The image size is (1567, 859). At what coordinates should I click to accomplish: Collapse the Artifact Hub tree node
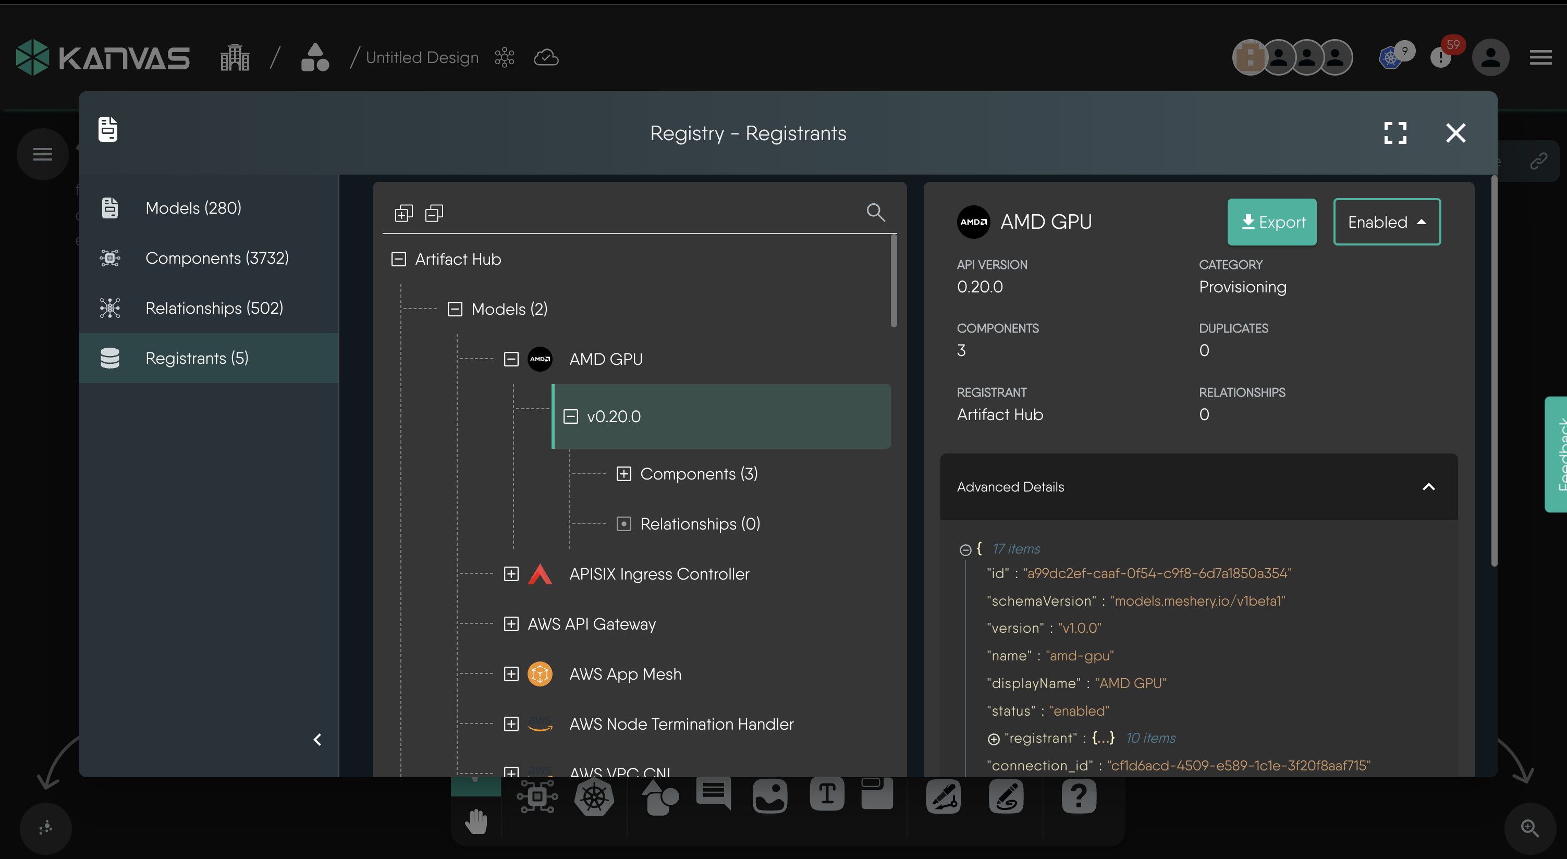tap(398, 259)
